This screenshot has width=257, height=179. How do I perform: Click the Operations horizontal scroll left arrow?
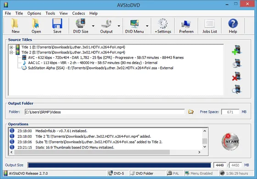[11, 152]
